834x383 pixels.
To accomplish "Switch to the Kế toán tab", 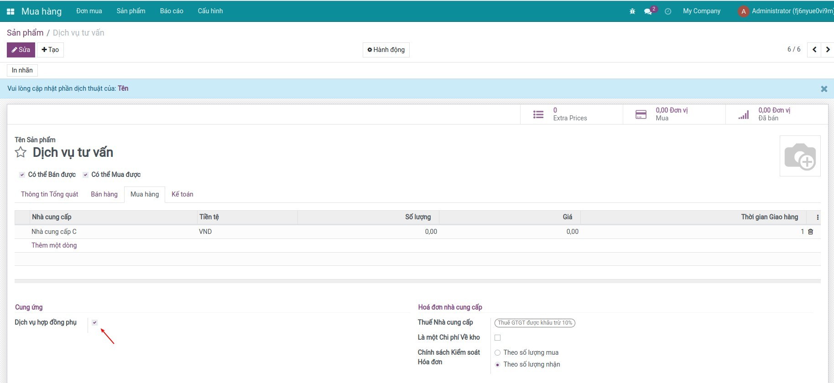I will [x=182, y=194].
